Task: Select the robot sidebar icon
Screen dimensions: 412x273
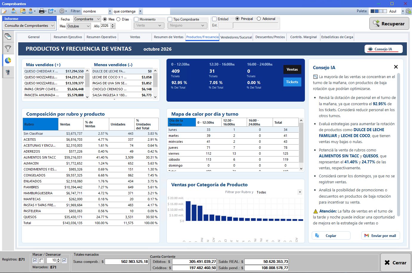Action: coord(8,72)
